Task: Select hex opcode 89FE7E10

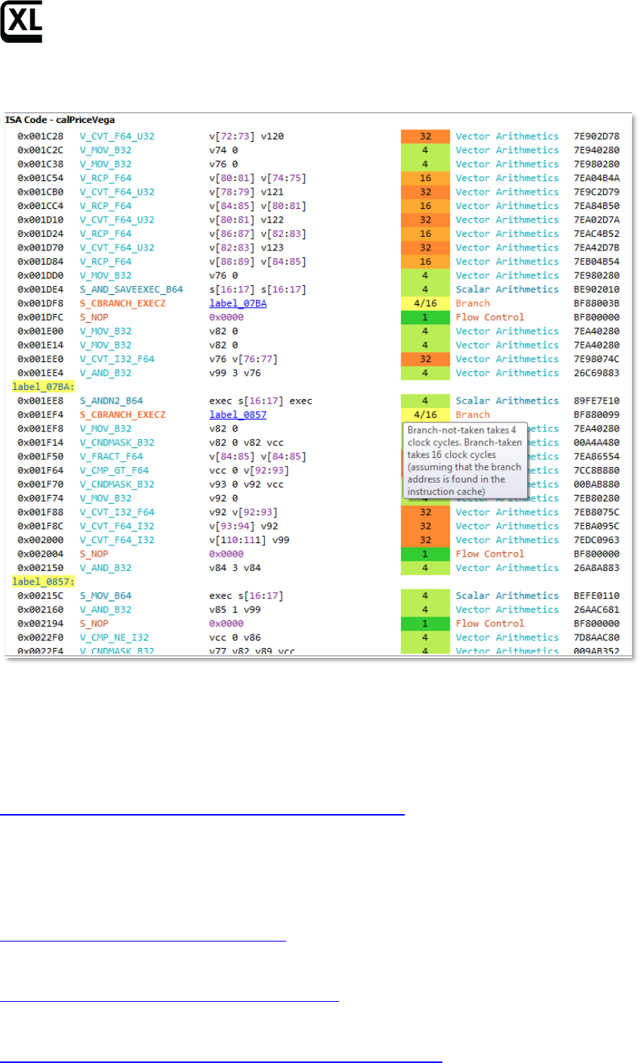Action: 596,401
